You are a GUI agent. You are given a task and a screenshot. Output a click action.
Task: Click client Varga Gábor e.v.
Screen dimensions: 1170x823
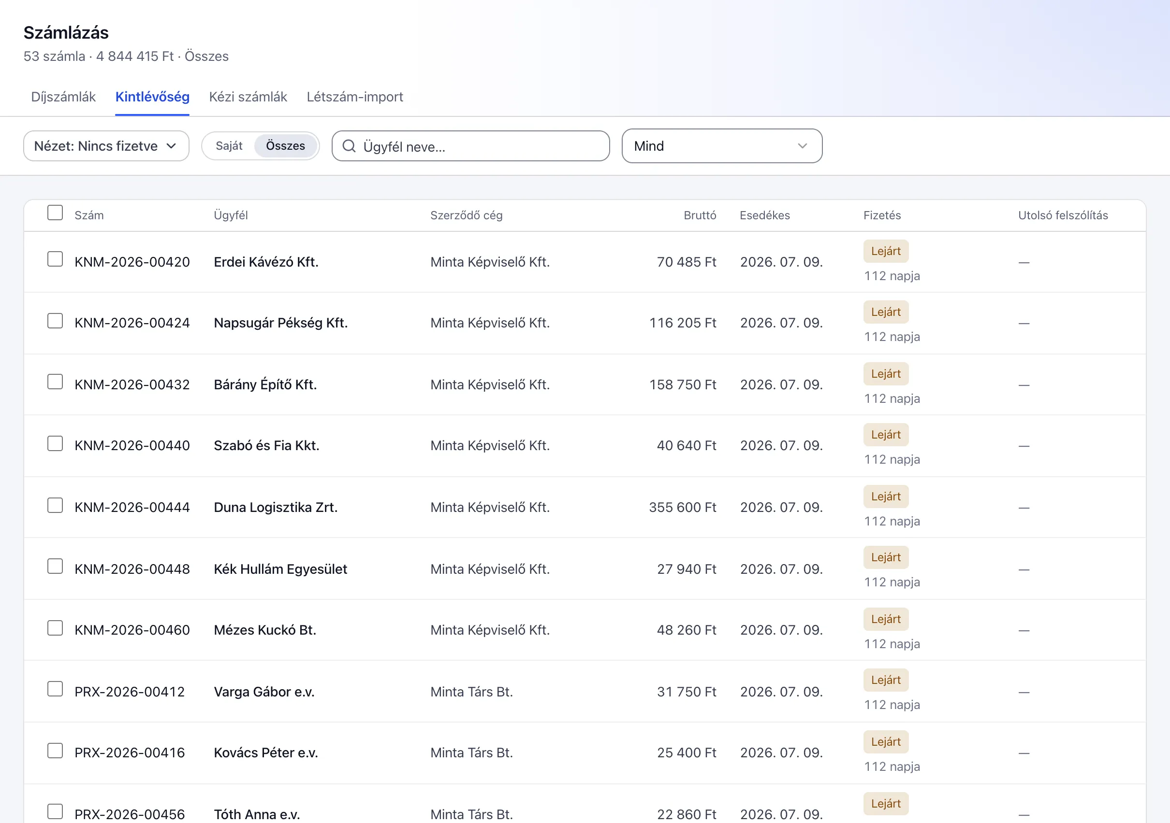click(264, 692)
